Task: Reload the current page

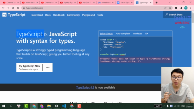Action: [x=13, y=8]
